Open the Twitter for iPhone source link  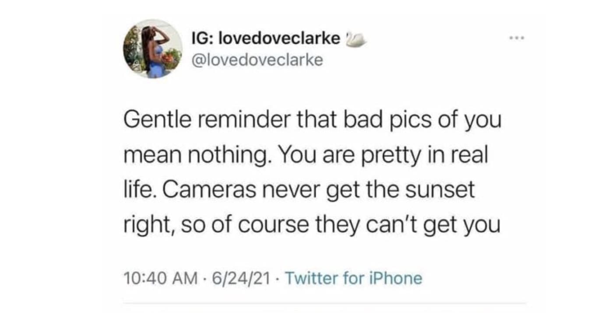[x=354, y=278]
